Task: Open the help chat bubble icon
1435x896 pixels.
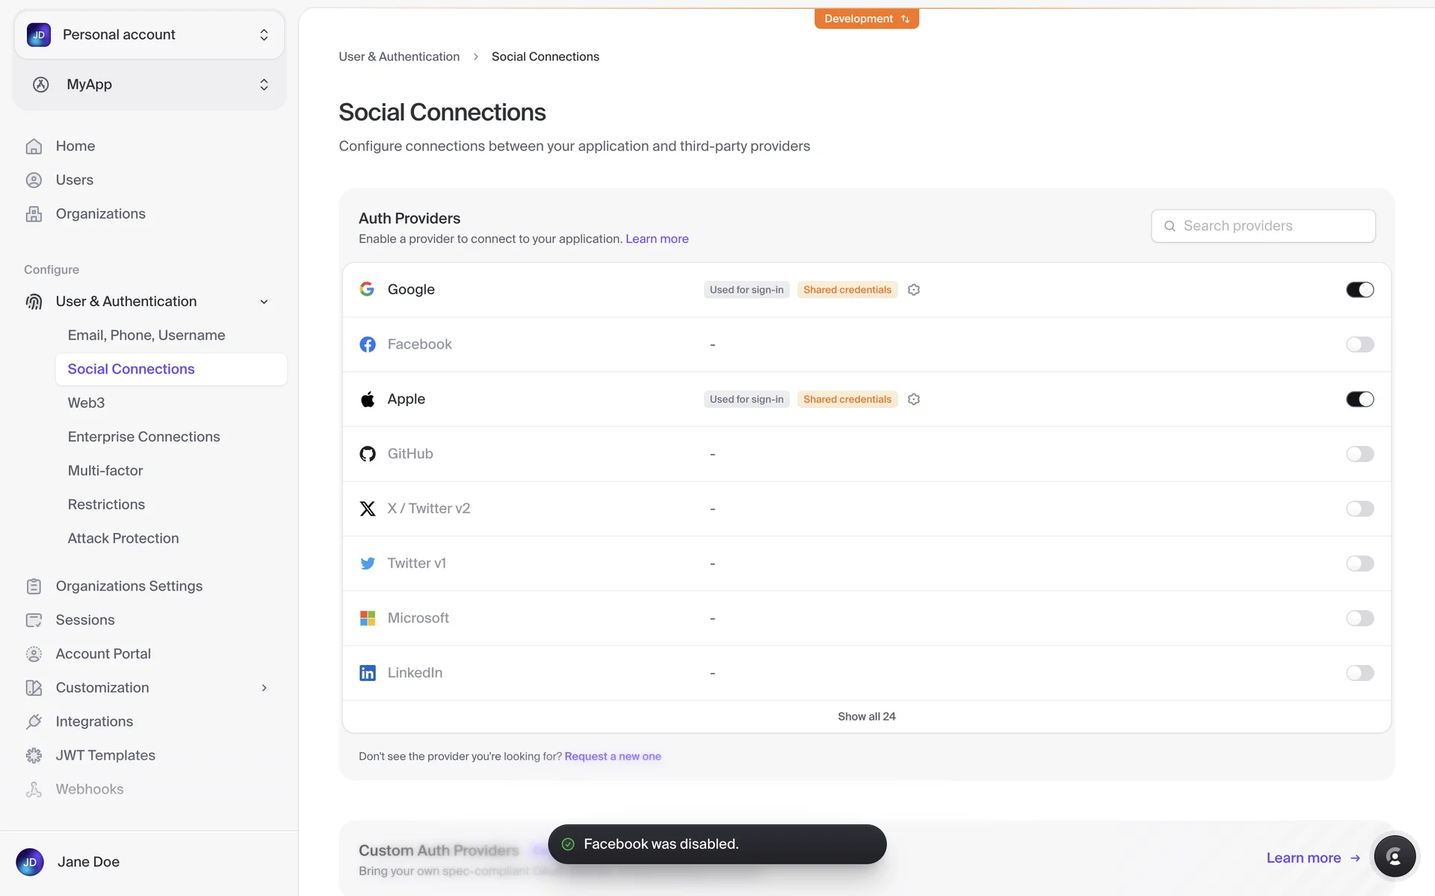Action: [x=1394, y=856]
